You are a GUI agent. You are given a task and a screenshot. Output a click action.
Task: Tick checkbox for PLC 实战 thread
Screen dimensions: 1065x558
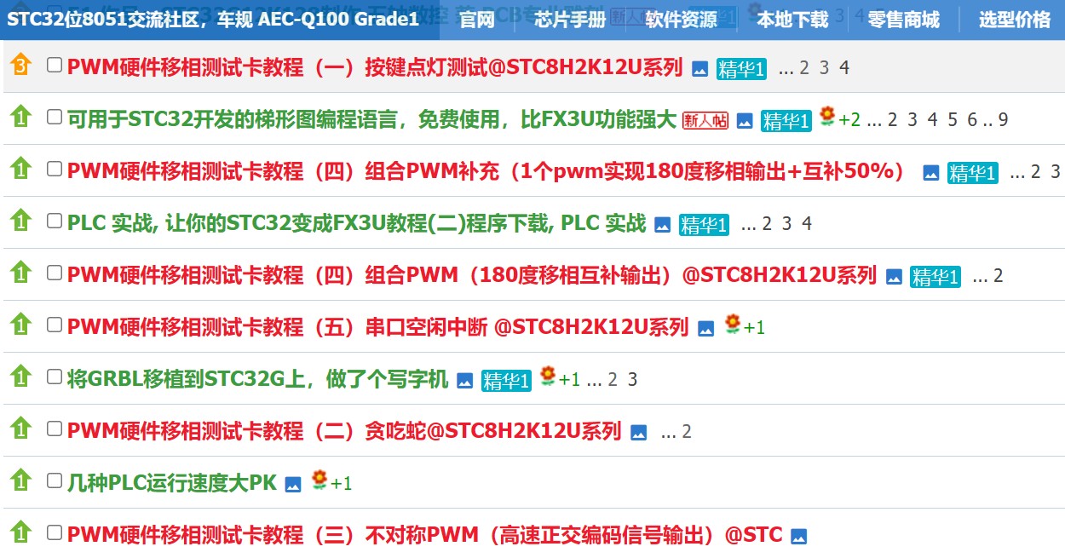[x=55, y=221]
